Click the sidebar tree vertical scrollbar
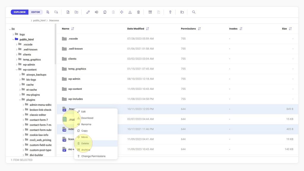 pos(55,44)
